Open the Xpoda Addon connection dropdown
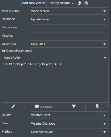This screenshot has height=137, width=111. [105, 57]
